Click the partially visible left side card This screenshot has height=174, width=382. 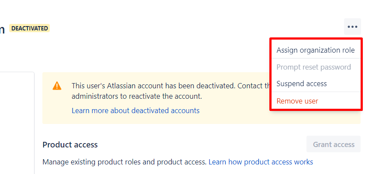click(17, 123)
